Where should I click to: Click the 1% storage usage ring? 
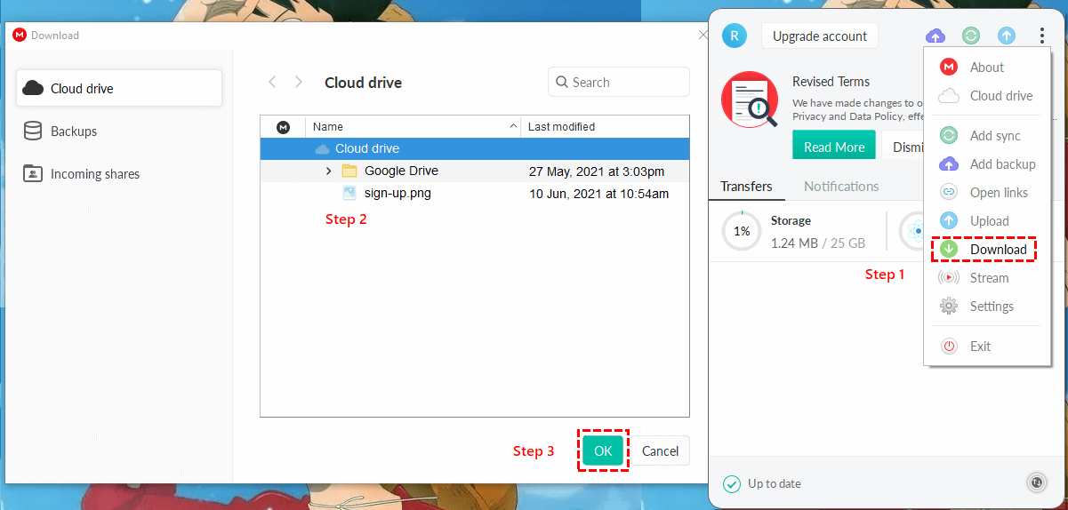pos(741,231)
